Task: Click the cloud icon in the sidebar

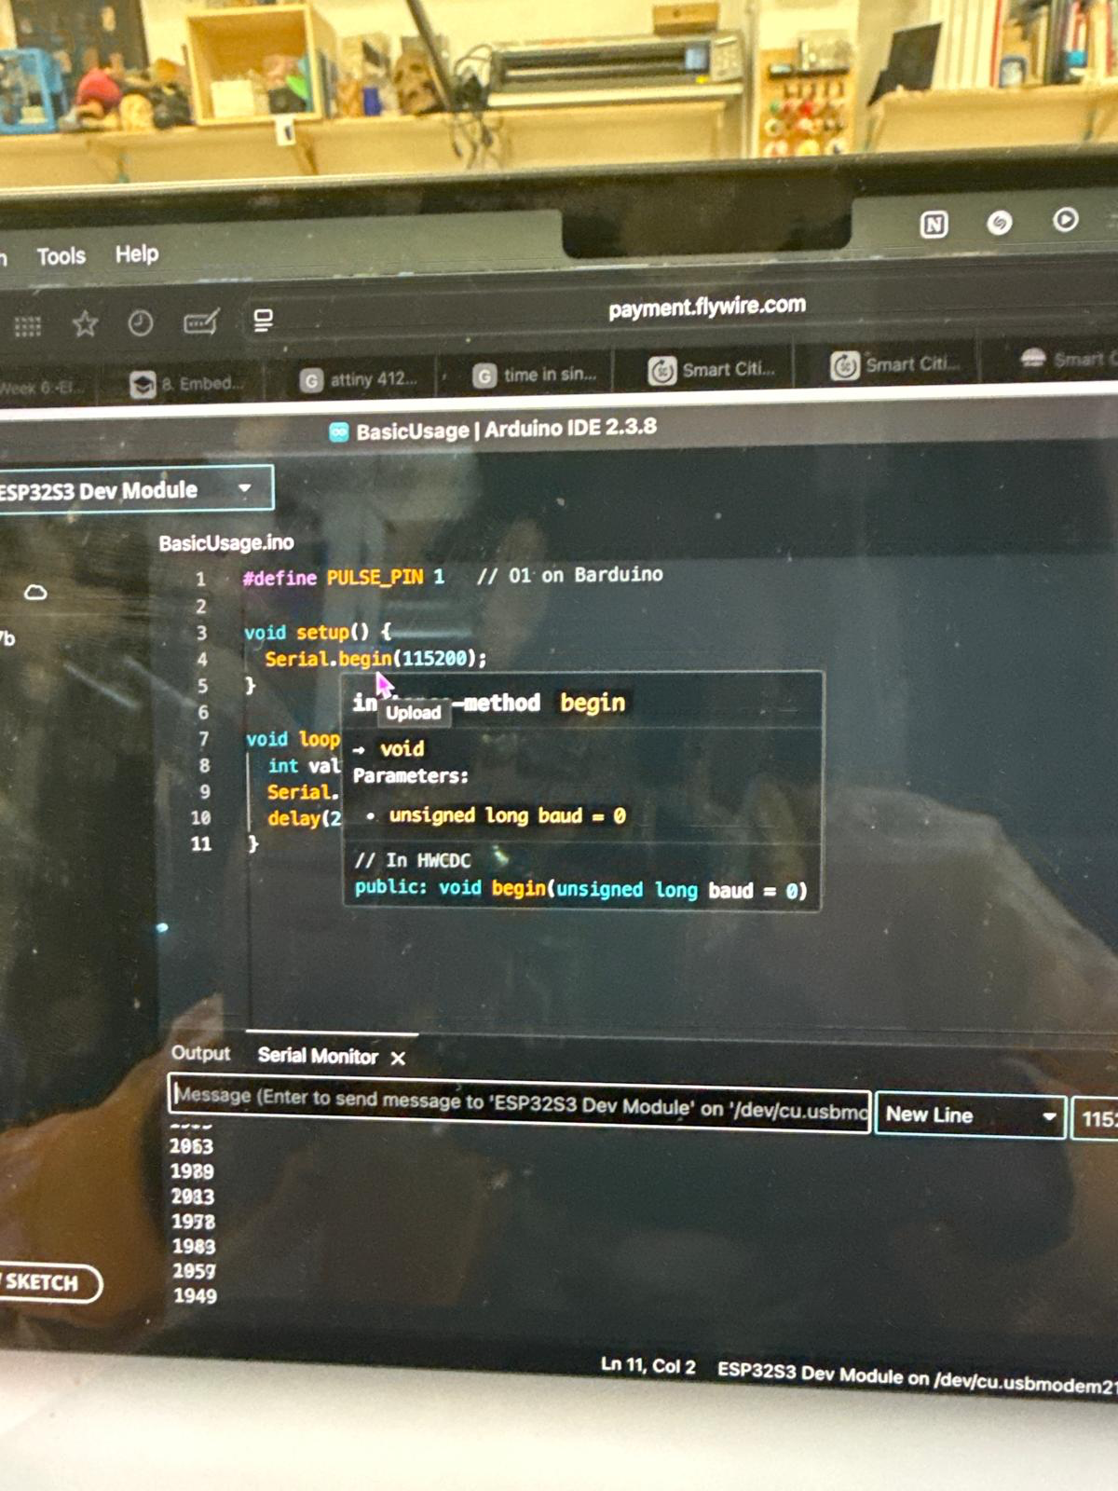Action: tap(35, 593)
